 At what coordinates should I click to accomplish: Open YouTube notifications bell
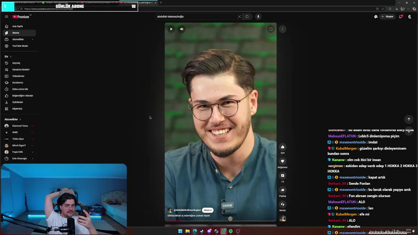click(x=400, y=17)
